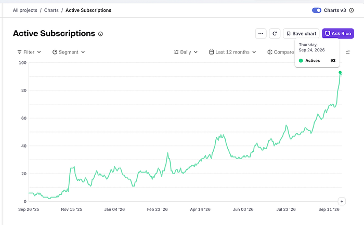Screen dimensions: 364x225
Task: Save chart using bookmark button
Action: point(301,34)
